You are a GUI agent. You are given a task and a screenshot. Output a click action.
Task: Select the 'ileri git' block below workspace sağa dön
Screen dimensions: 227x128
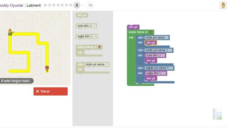(151, 78)
